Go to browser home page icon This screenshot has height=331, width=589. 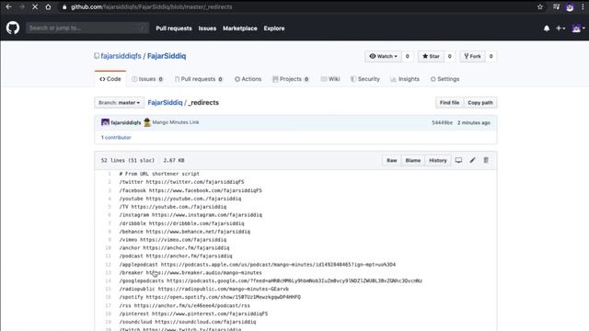tap(48, 6)
